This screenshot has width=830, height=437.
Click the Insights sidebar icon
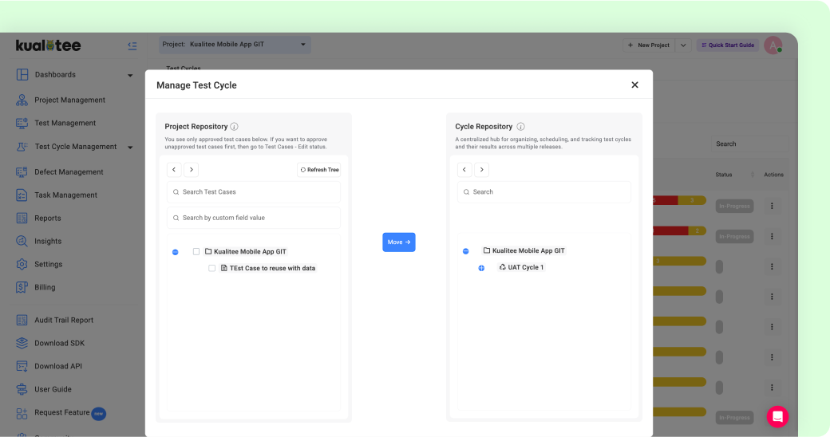click(x=22, y=242)
